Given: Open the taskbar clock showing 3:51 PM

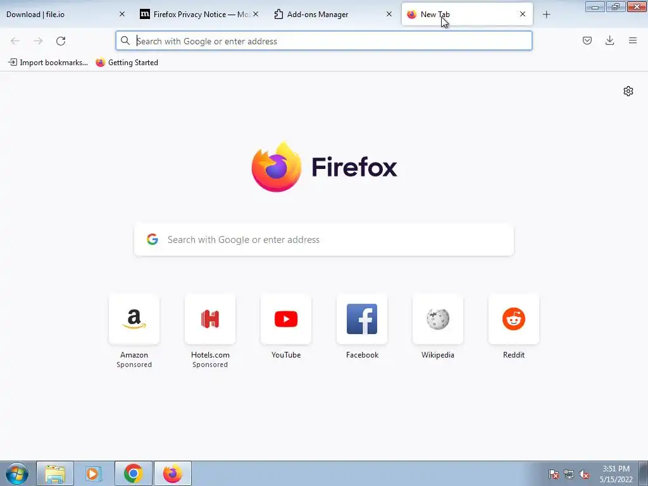Looking at the screenshot, I should (x=616, y=474).
